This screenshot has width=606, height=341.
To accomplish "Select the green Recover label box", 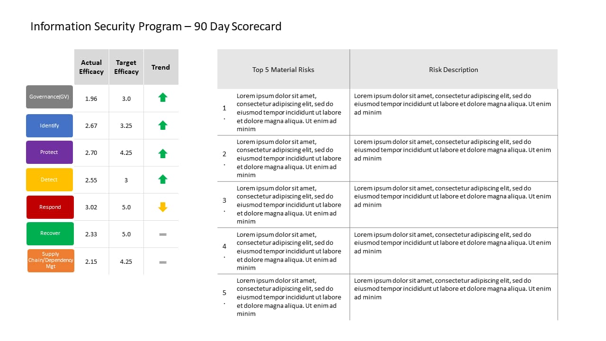I will pos(50,233).
